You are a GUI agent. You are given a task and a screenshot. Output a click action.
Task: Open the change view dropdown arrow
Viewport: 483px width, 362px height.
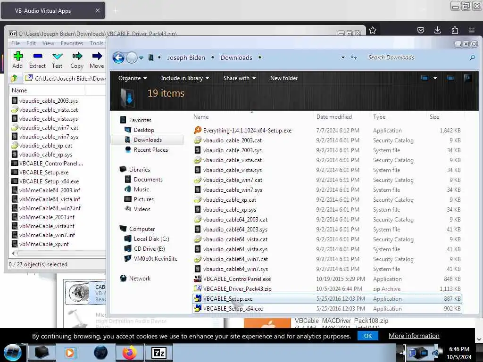[x=435, y=78]
